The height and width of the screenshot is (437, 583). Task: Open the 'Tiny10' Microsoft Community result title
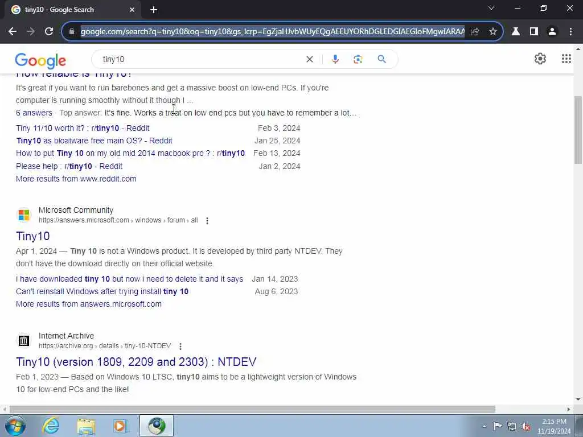coord(32,236)
